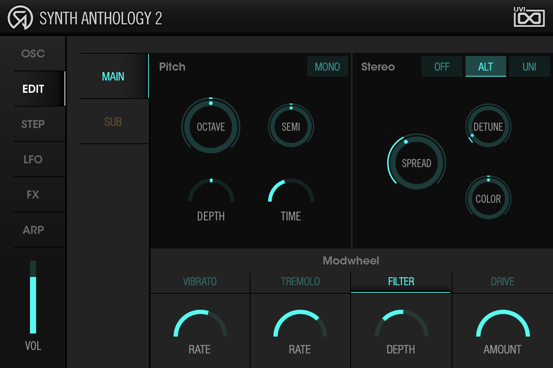The height and width of the screenshot is (368, 553).
Task: Open the OSC page
Action: click(33, 54)
